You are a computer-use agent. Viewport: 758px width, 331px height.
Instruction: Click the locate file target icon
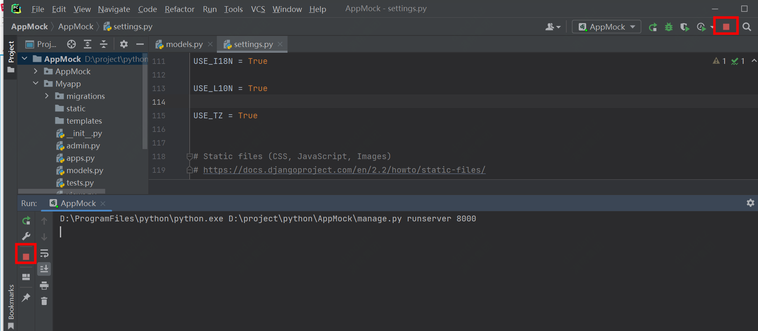71,44
